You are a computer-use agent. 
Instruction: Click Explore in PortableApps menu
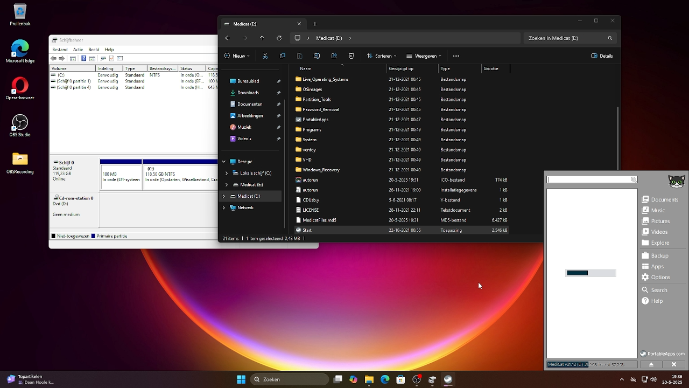[655, 242]
